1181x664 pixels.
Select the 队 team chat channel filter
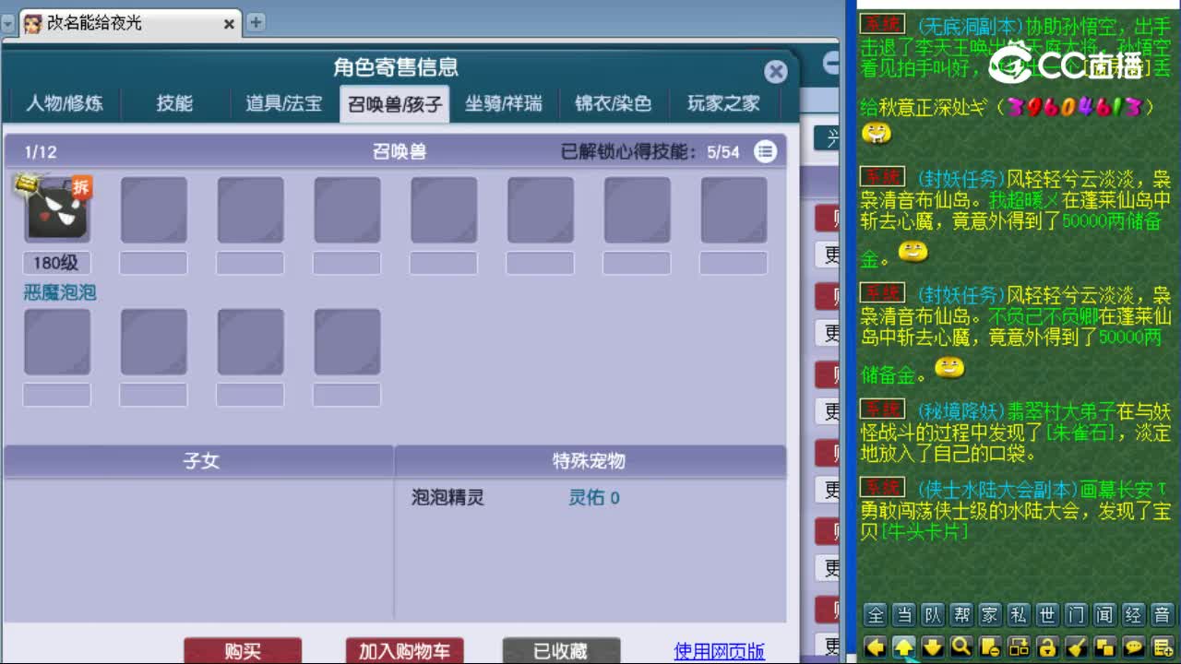pos(933,615)
